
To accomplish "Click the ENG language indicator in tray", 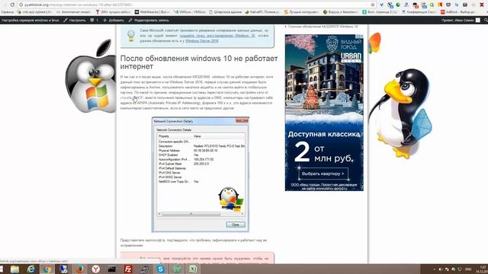I will point(468,269).
